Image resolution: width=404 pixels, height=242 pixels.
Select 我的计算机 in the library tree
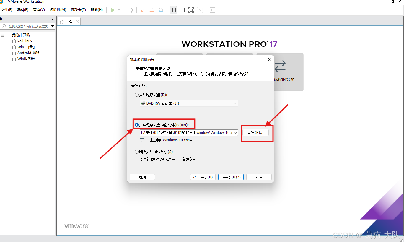[x=20, y=35]
